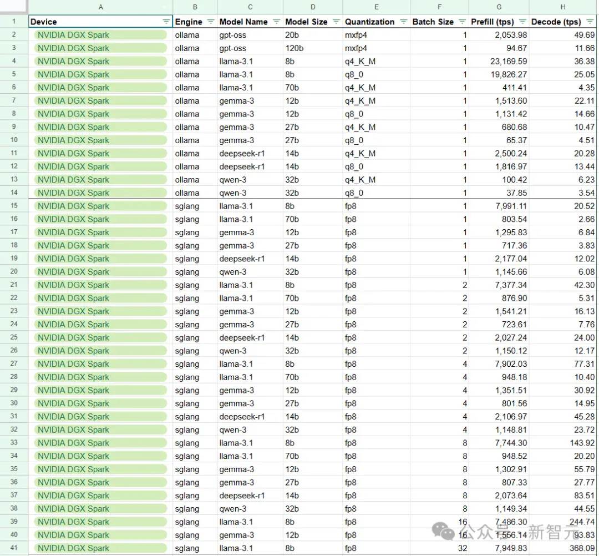Image resolution: width=599 pixels, height=556 pixels.
Task: Select row 41 header number
Action: 14,548
